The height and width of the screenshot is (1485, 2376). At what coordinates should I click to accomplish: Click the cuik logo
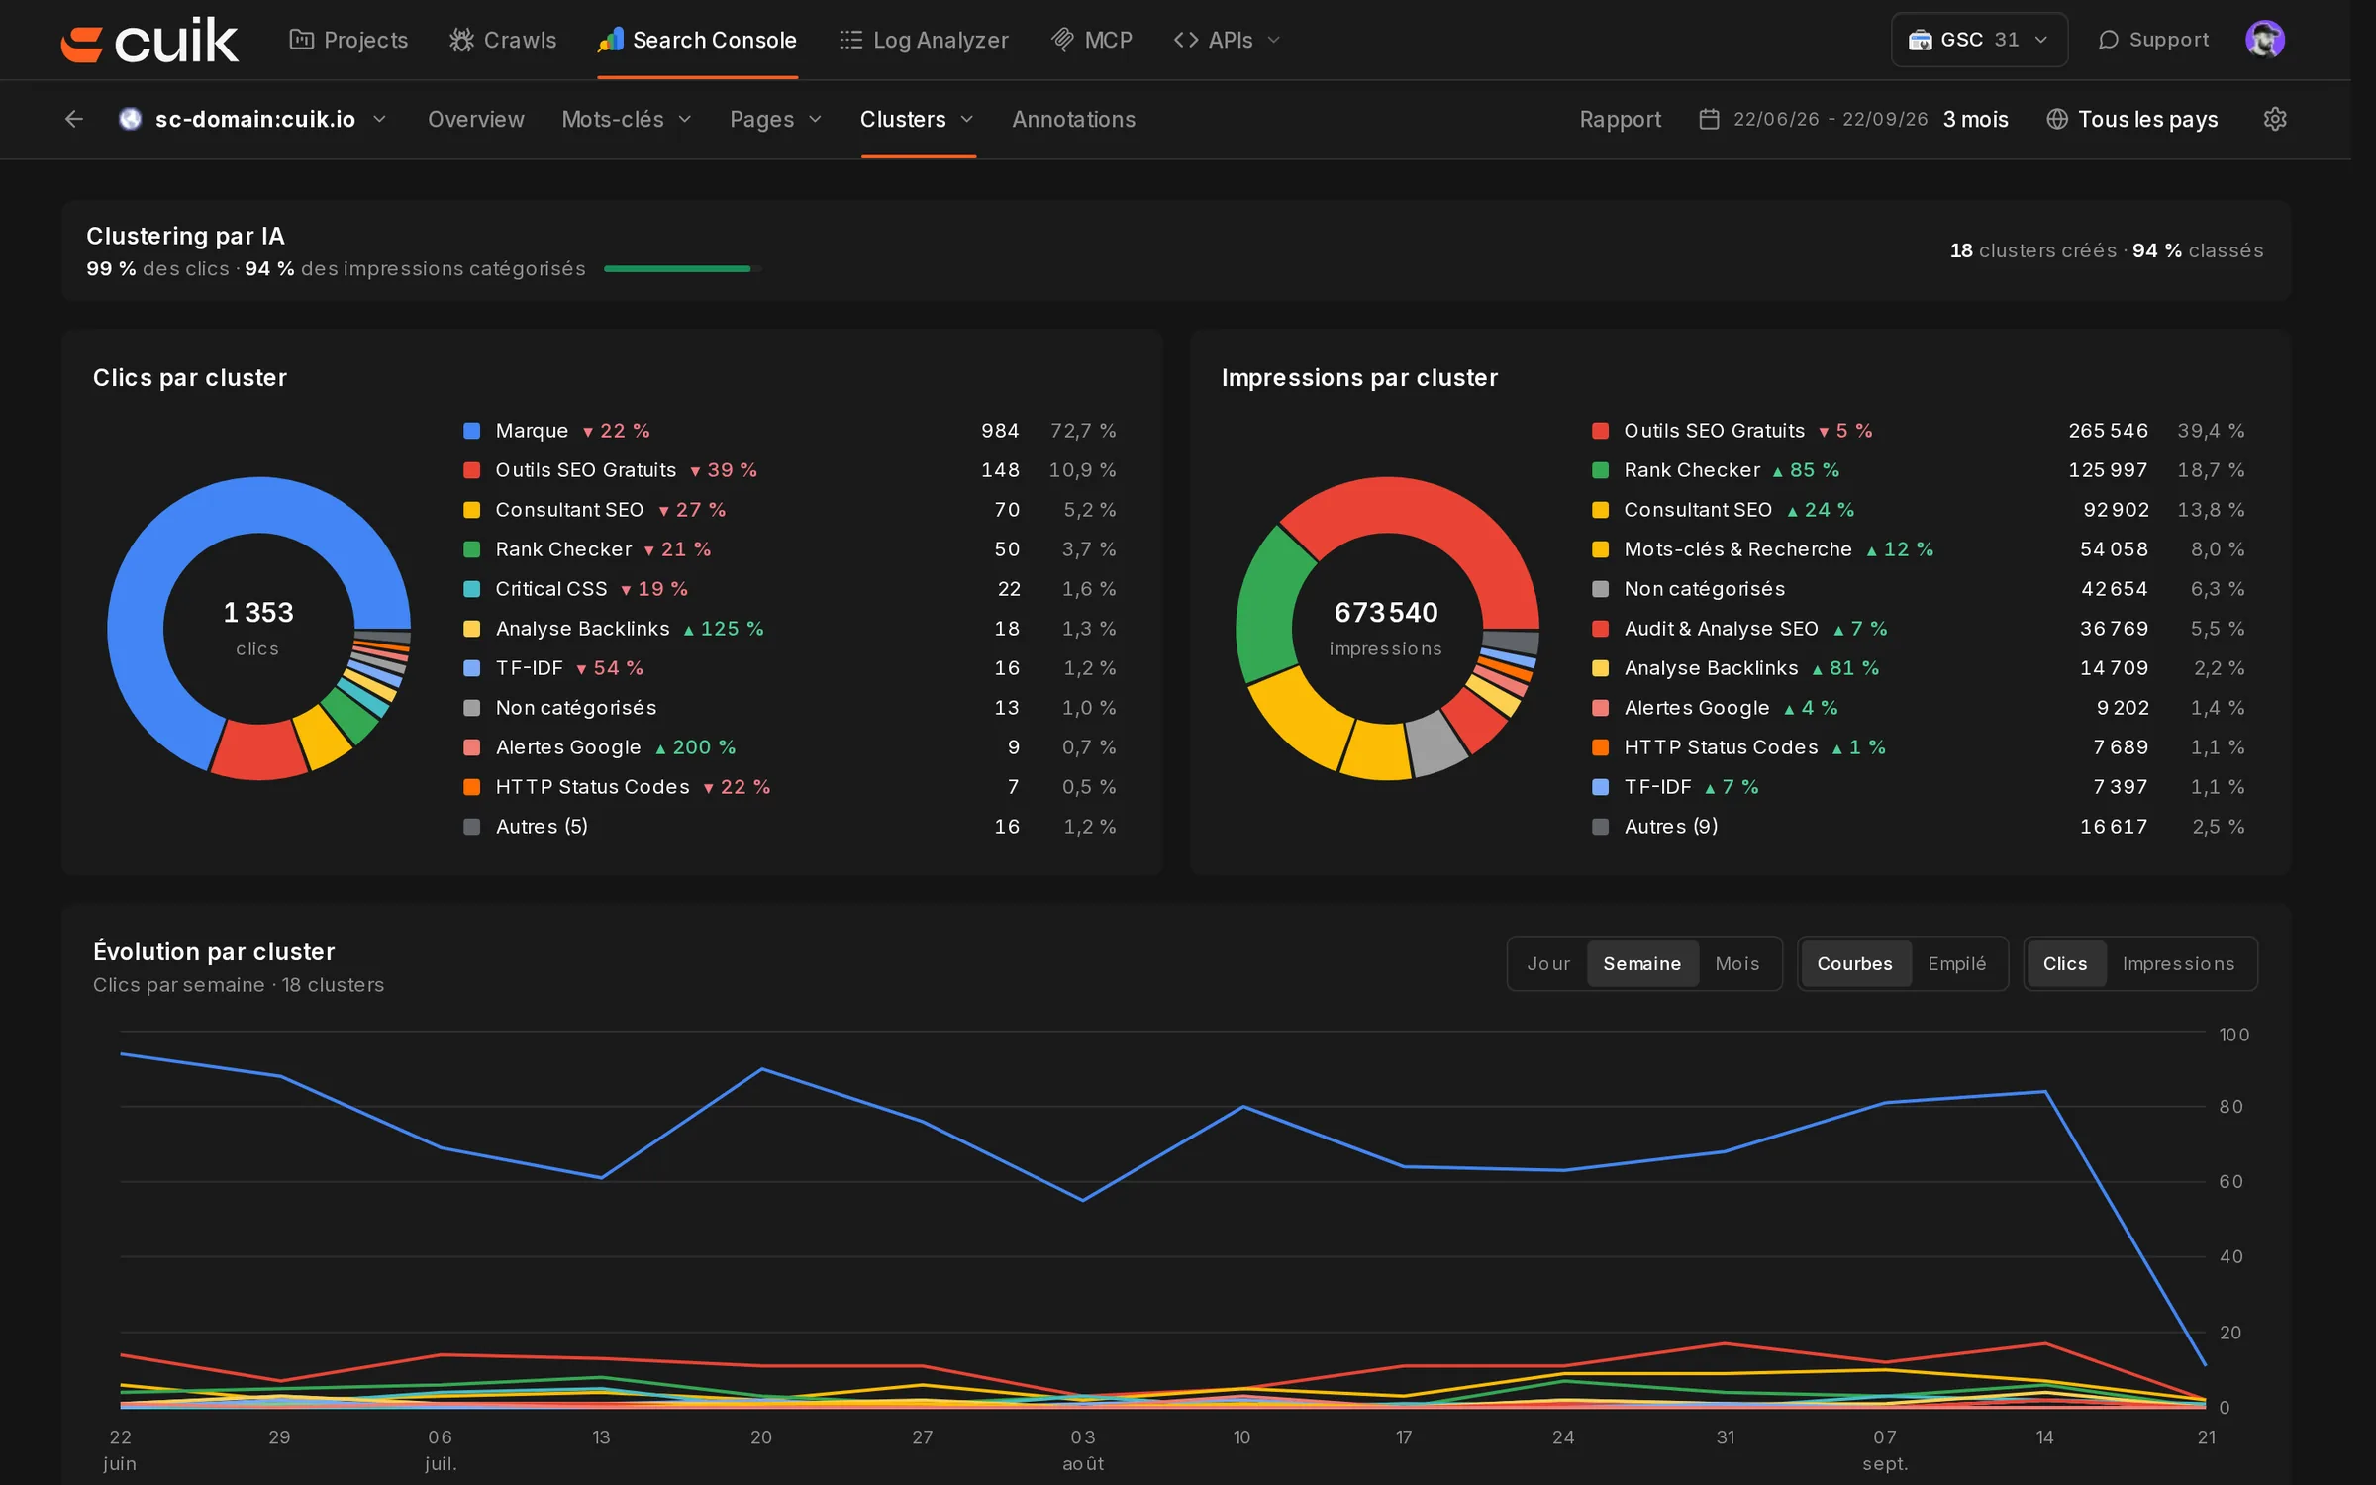tap(149, 41)
